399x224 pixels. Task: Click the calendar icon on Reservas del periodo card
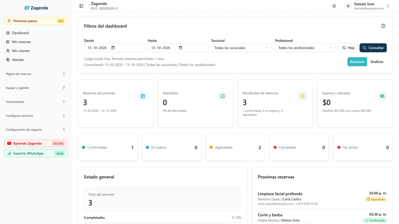pos(143,96)
